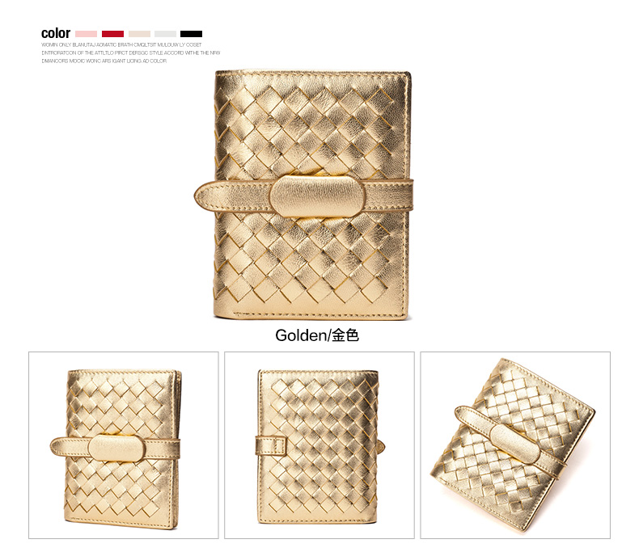Image resolution: width=639 pixels, height=556 pixels.
Task: Click the description line starting "DNTRORATCON"
Action: [x=131, y=53]
